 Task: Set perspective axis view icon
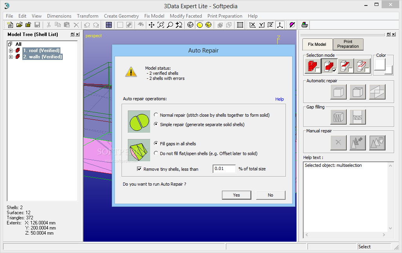point(280,25)
